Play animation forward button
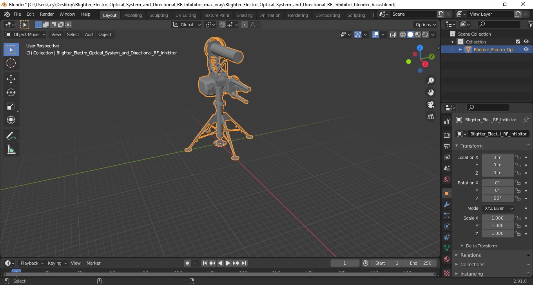The image size is (533, 285). (x=228, y=263)
